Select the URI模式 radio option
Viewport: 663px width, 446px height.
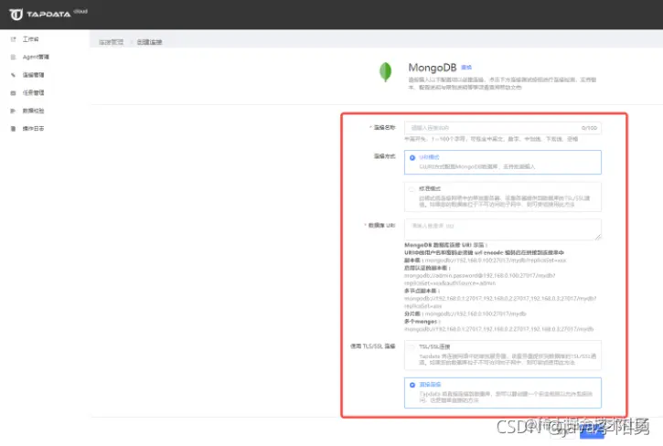(x=503, y=162)
